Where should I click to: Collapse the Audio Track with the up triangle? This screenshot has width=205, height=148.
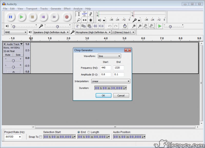[14, 72]
